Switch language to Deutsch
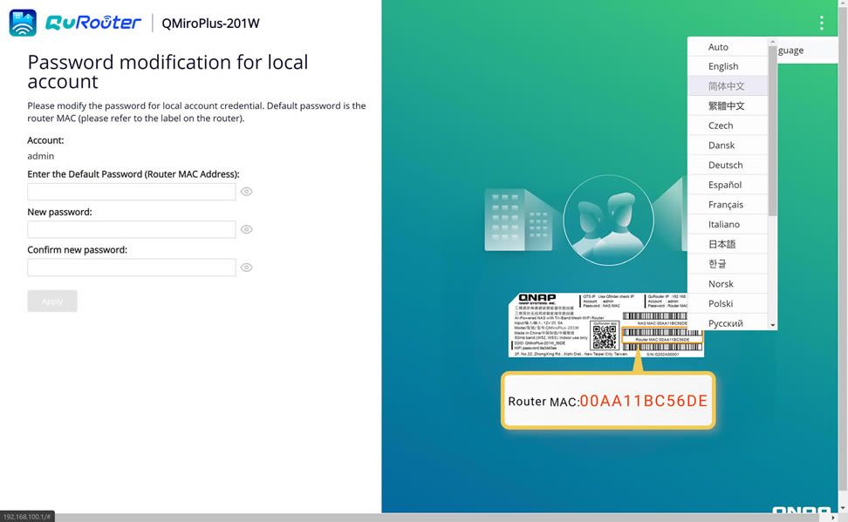Viewport: 848px width, 522px height. [728, 165]
